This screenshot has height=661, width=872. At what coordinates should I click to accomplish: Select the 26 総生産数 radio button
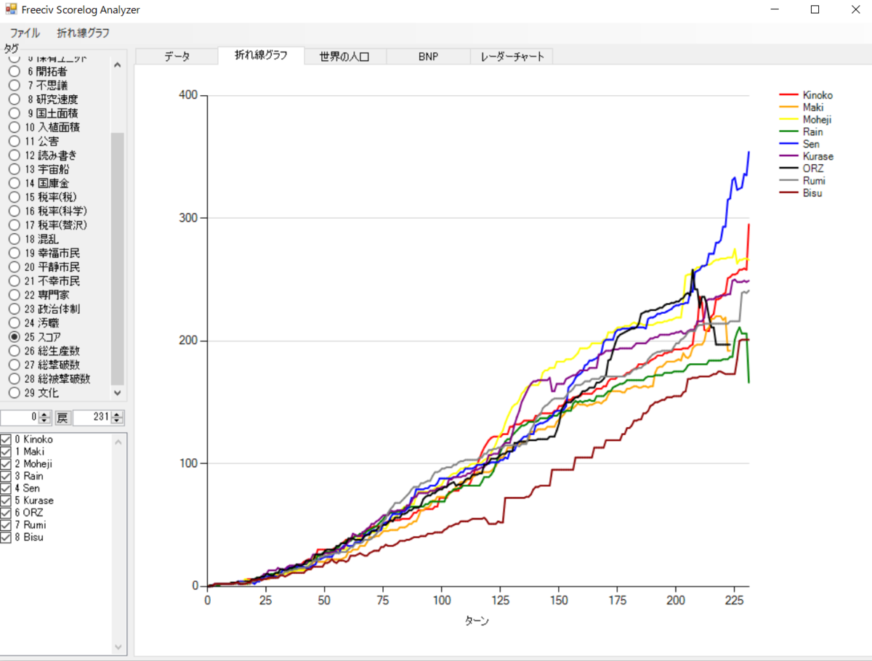click(14, 351)
